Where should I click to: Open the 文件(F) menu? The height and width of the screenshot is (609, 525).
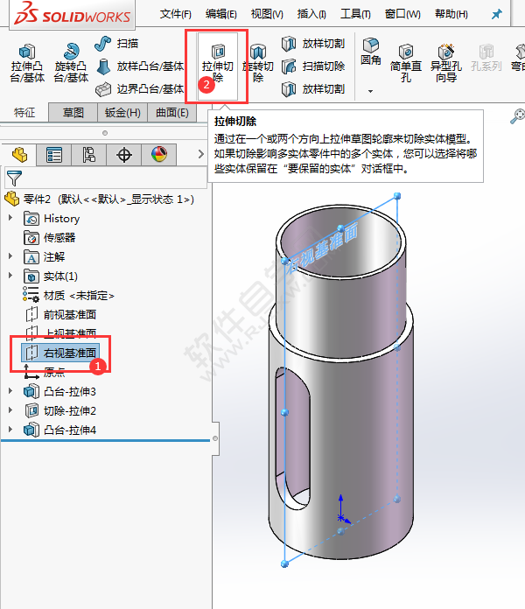coord(176,14)
